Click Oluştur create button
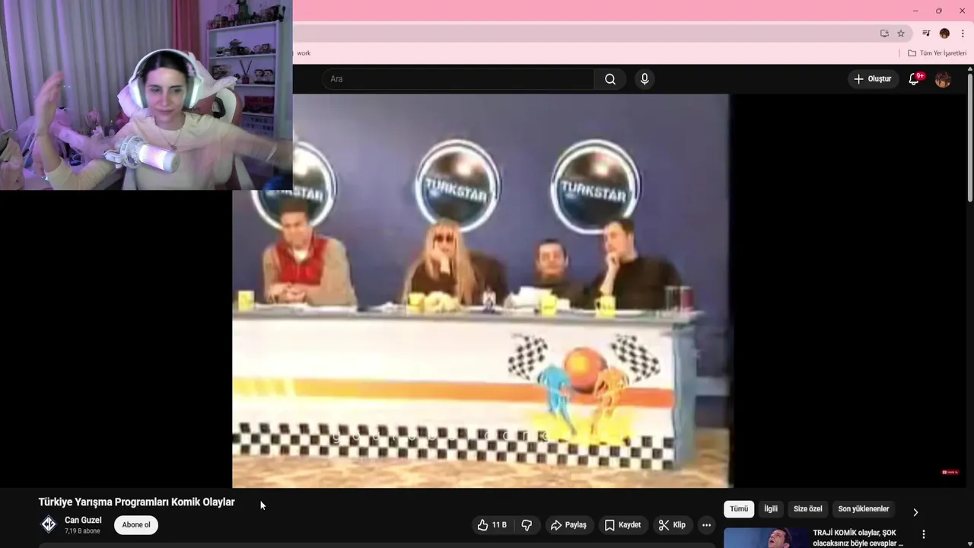Screen dimensions: 974x548 (x=872, y=79)
